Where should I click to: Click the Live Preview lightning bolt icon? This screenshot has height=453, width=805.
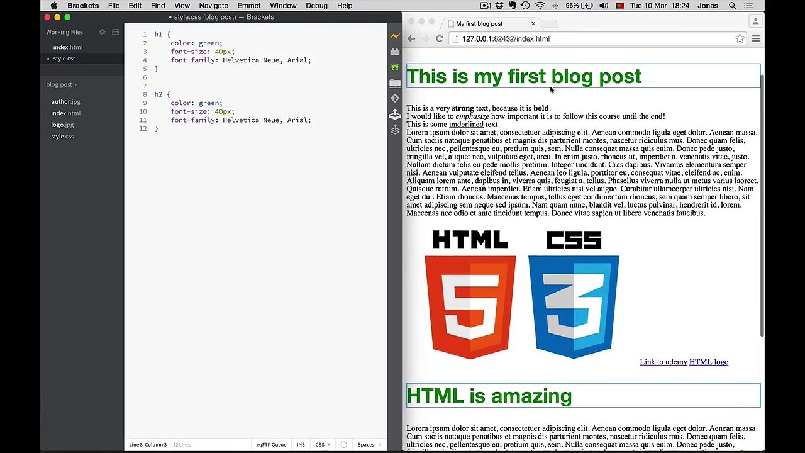[x=395, y=36]
